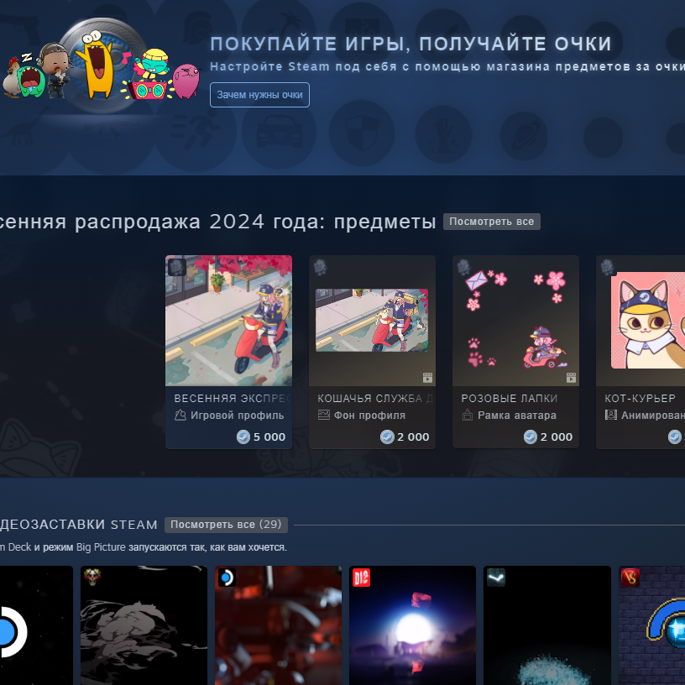Click the points coin on 'РОЗОВЫЕ ЛАПКИ' card
This screenshot has width=685, height=685.
(531, 437)
